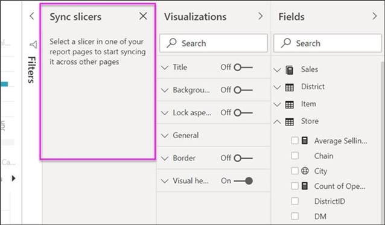Click the Fields pane search box
Screen dimensions: 385x225
click(x=328, y=43)
